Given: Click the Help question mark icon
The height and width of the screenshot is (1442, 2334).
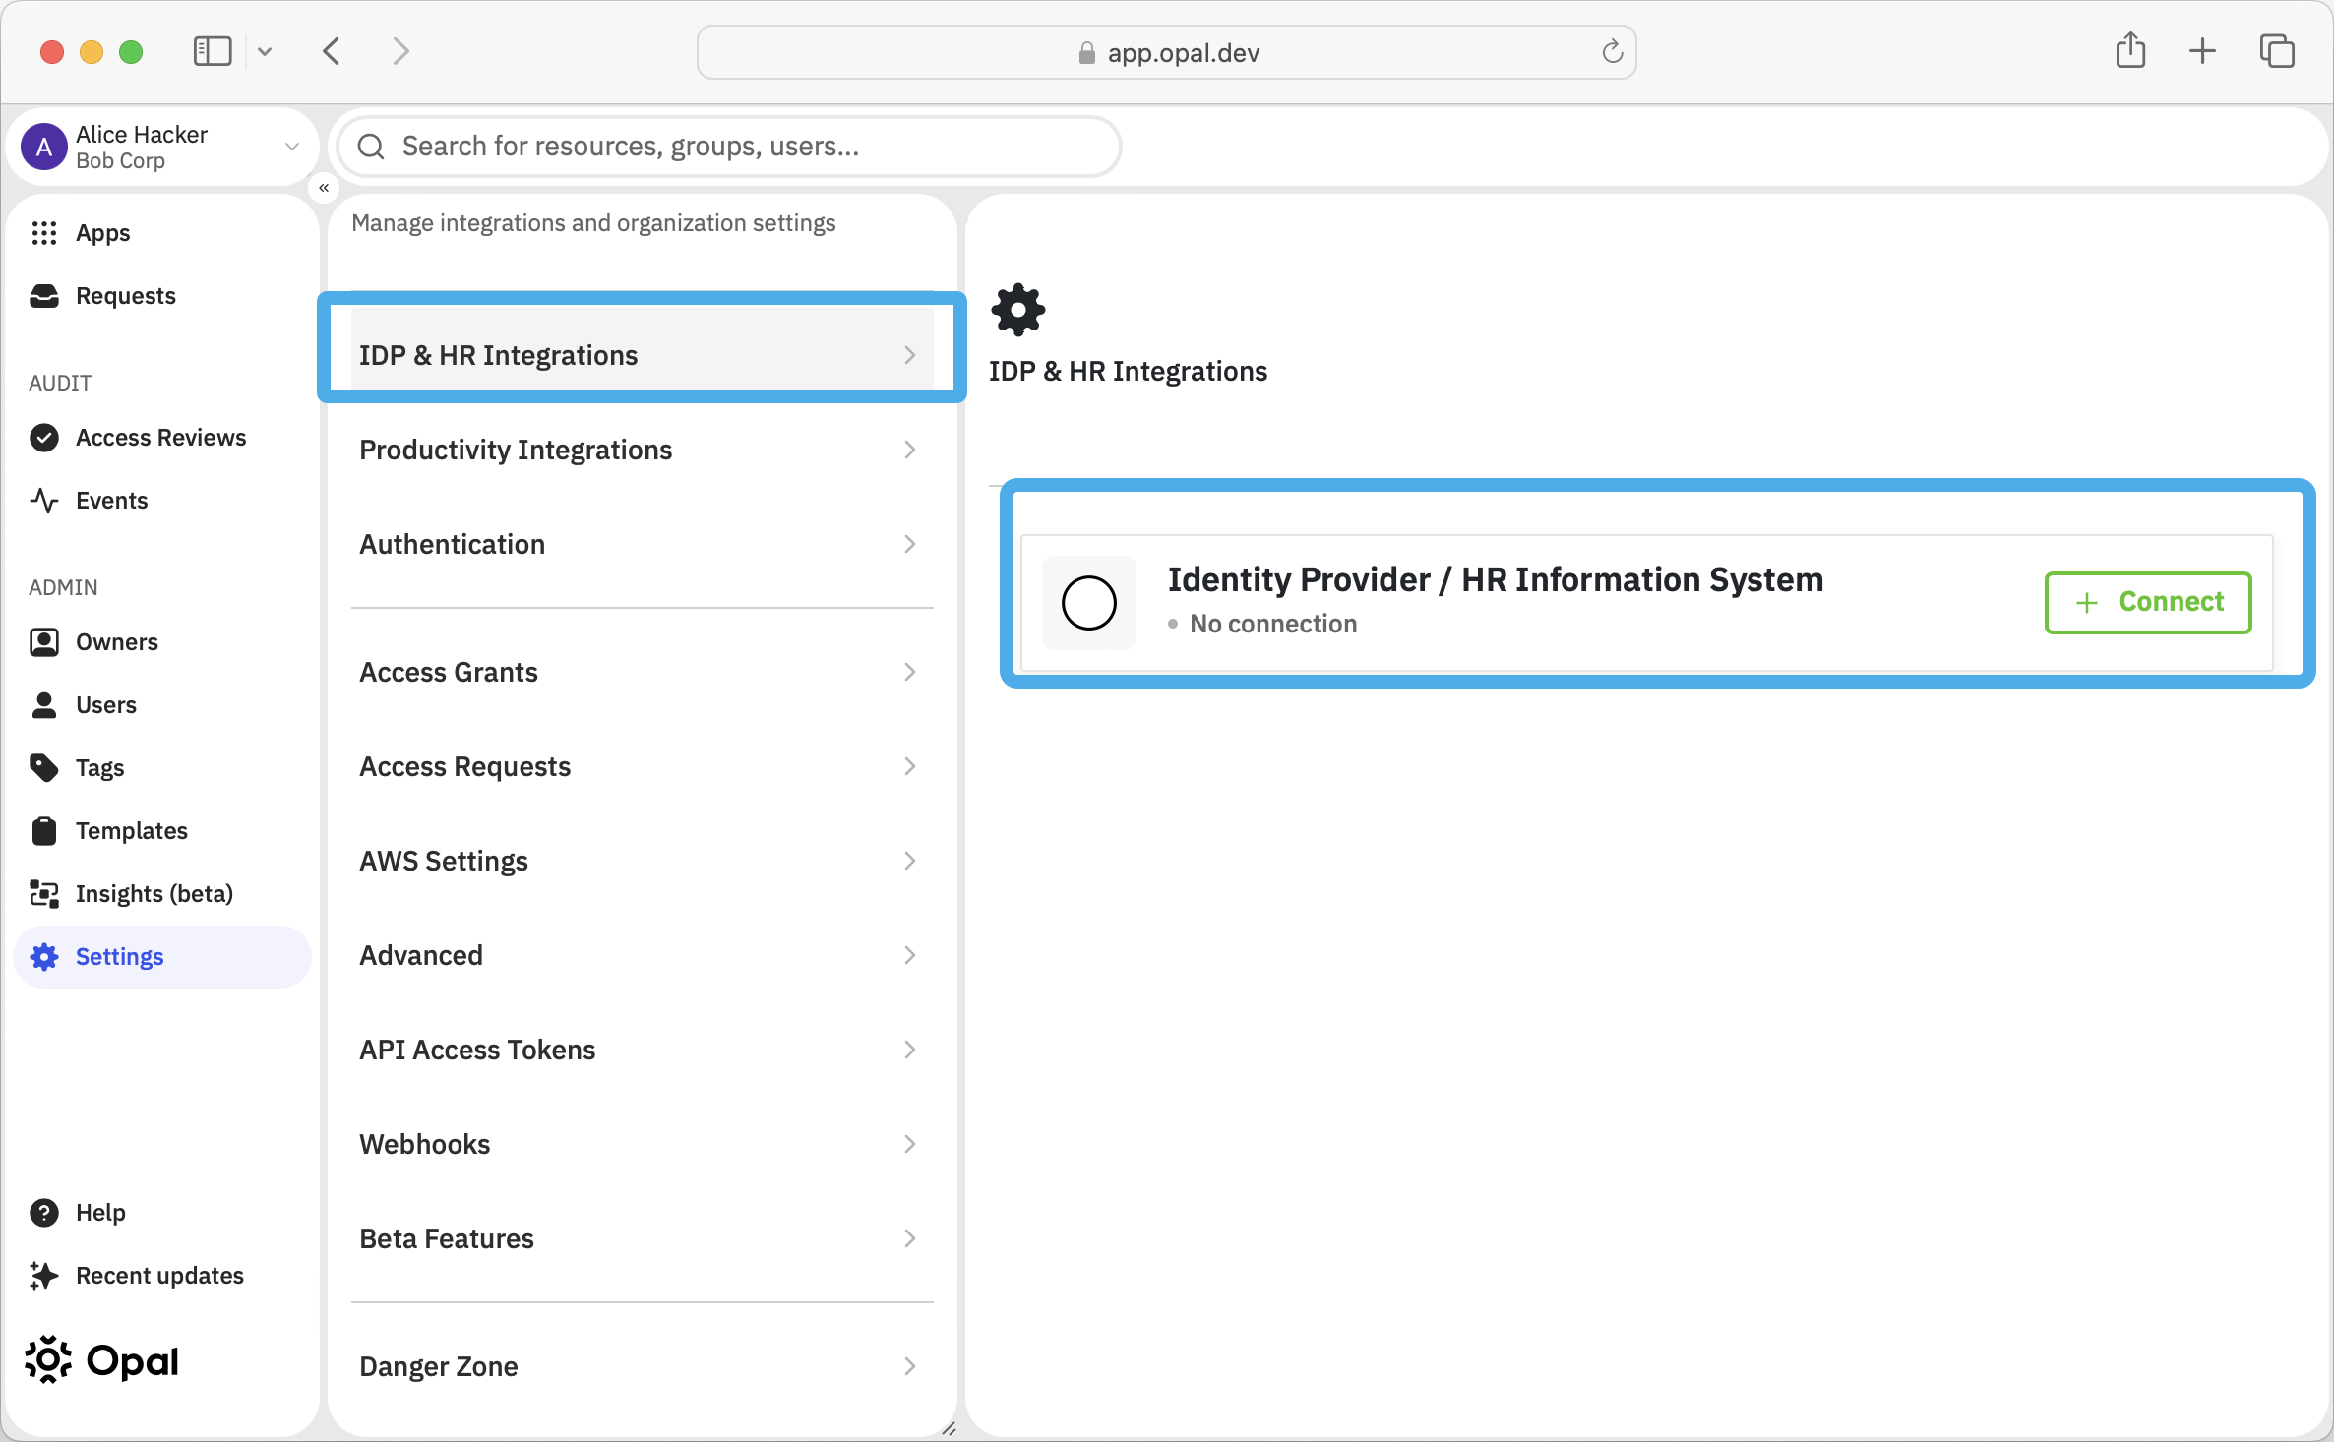Looking at the screenshot, I should pos(43,1213).
